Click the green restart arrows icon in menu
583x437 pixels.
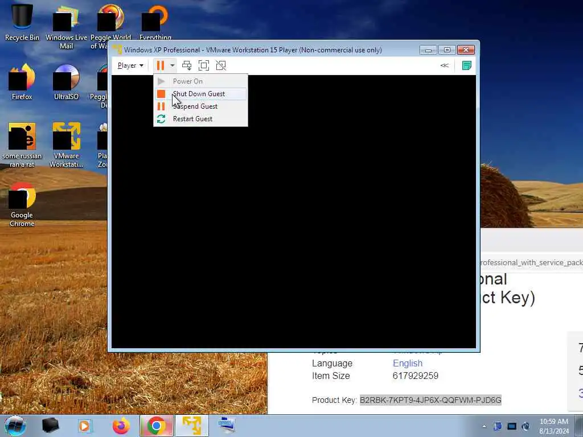click(x=161, y=119)
